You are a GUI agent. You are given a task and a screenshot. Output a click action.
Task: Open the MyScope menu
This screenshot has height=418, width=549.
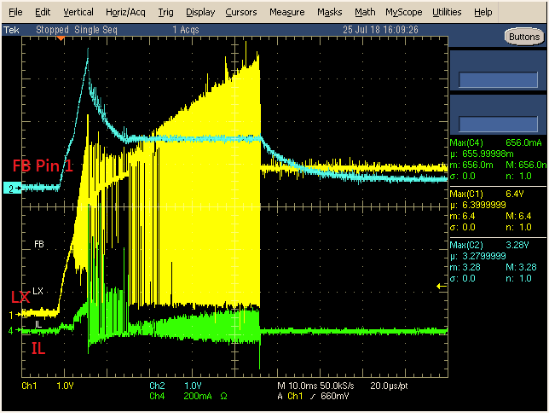[x=404, y=12]
